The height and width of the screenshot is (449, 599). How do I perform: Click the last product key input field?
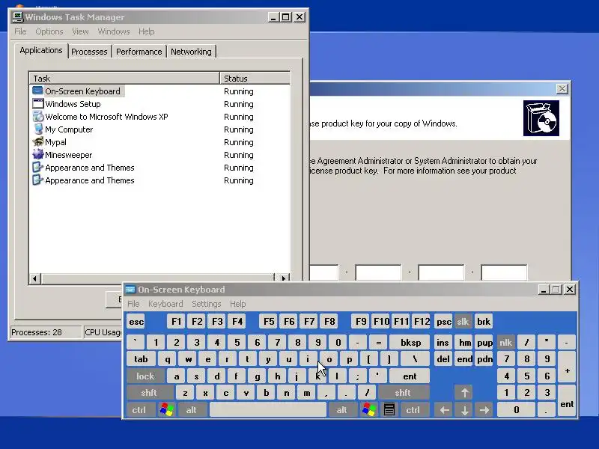(504, 272)
